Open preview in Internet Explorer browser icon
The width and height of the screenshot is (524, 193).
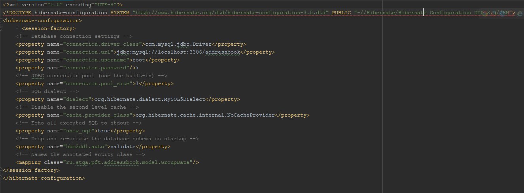pyautogui.click(x=520, y=13)
